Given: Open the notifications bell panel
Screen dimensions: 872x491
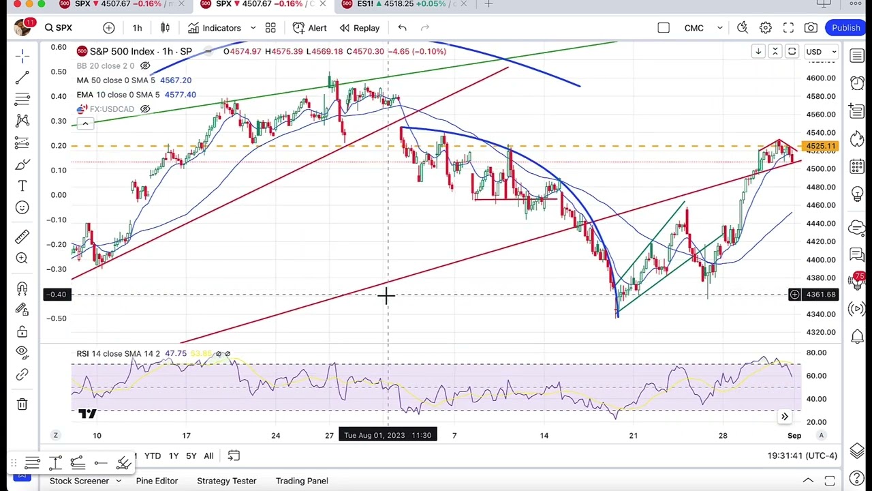Looking at the screenshot, I should tap(857, 336).
